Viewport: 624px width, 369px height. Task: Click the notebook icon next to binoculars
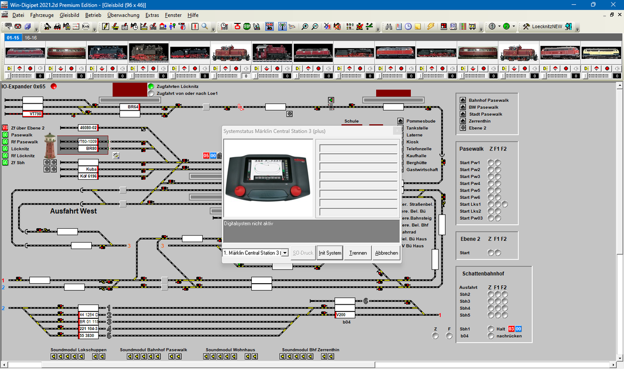click(x=399, y=26)
